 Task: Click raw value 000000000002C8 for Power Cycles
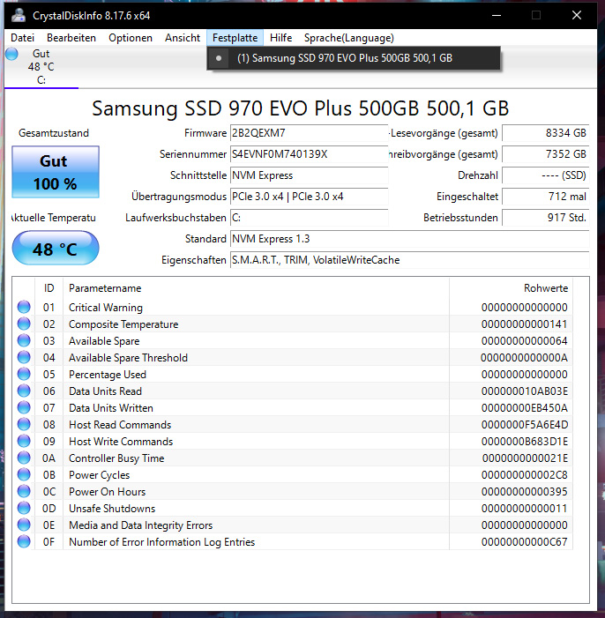525,475
